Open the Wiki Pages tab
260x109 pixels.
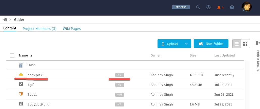click(x=72, y=29)
